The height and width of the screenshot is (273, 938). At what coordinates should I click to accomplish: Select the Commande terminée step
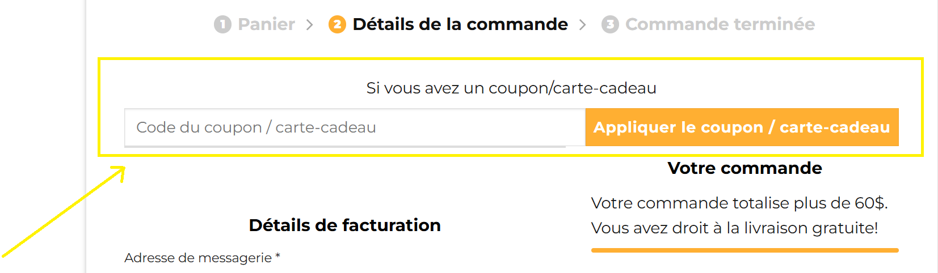tap(720, 24)
